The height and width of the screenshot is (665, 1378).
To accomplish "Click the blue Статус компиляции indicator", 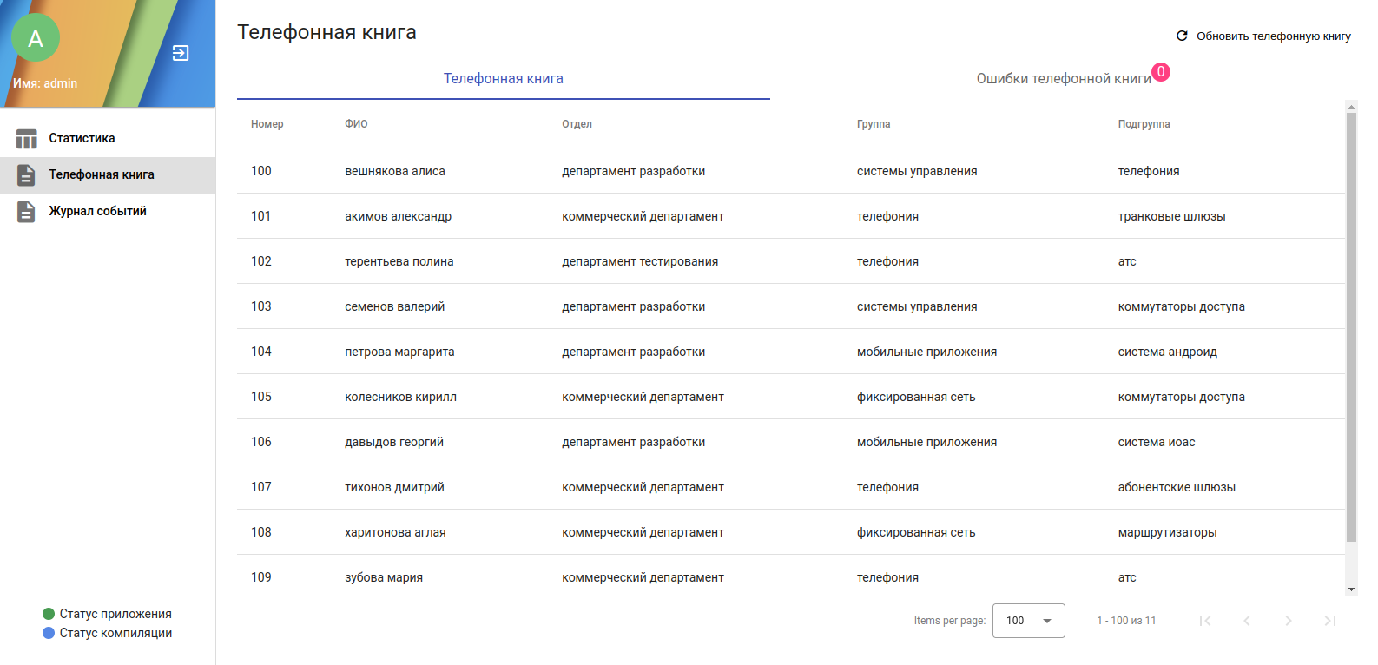I will (x=49, y=633).
